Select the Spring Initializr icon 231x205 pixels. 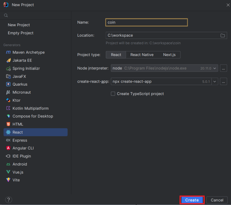pos(8,69)
